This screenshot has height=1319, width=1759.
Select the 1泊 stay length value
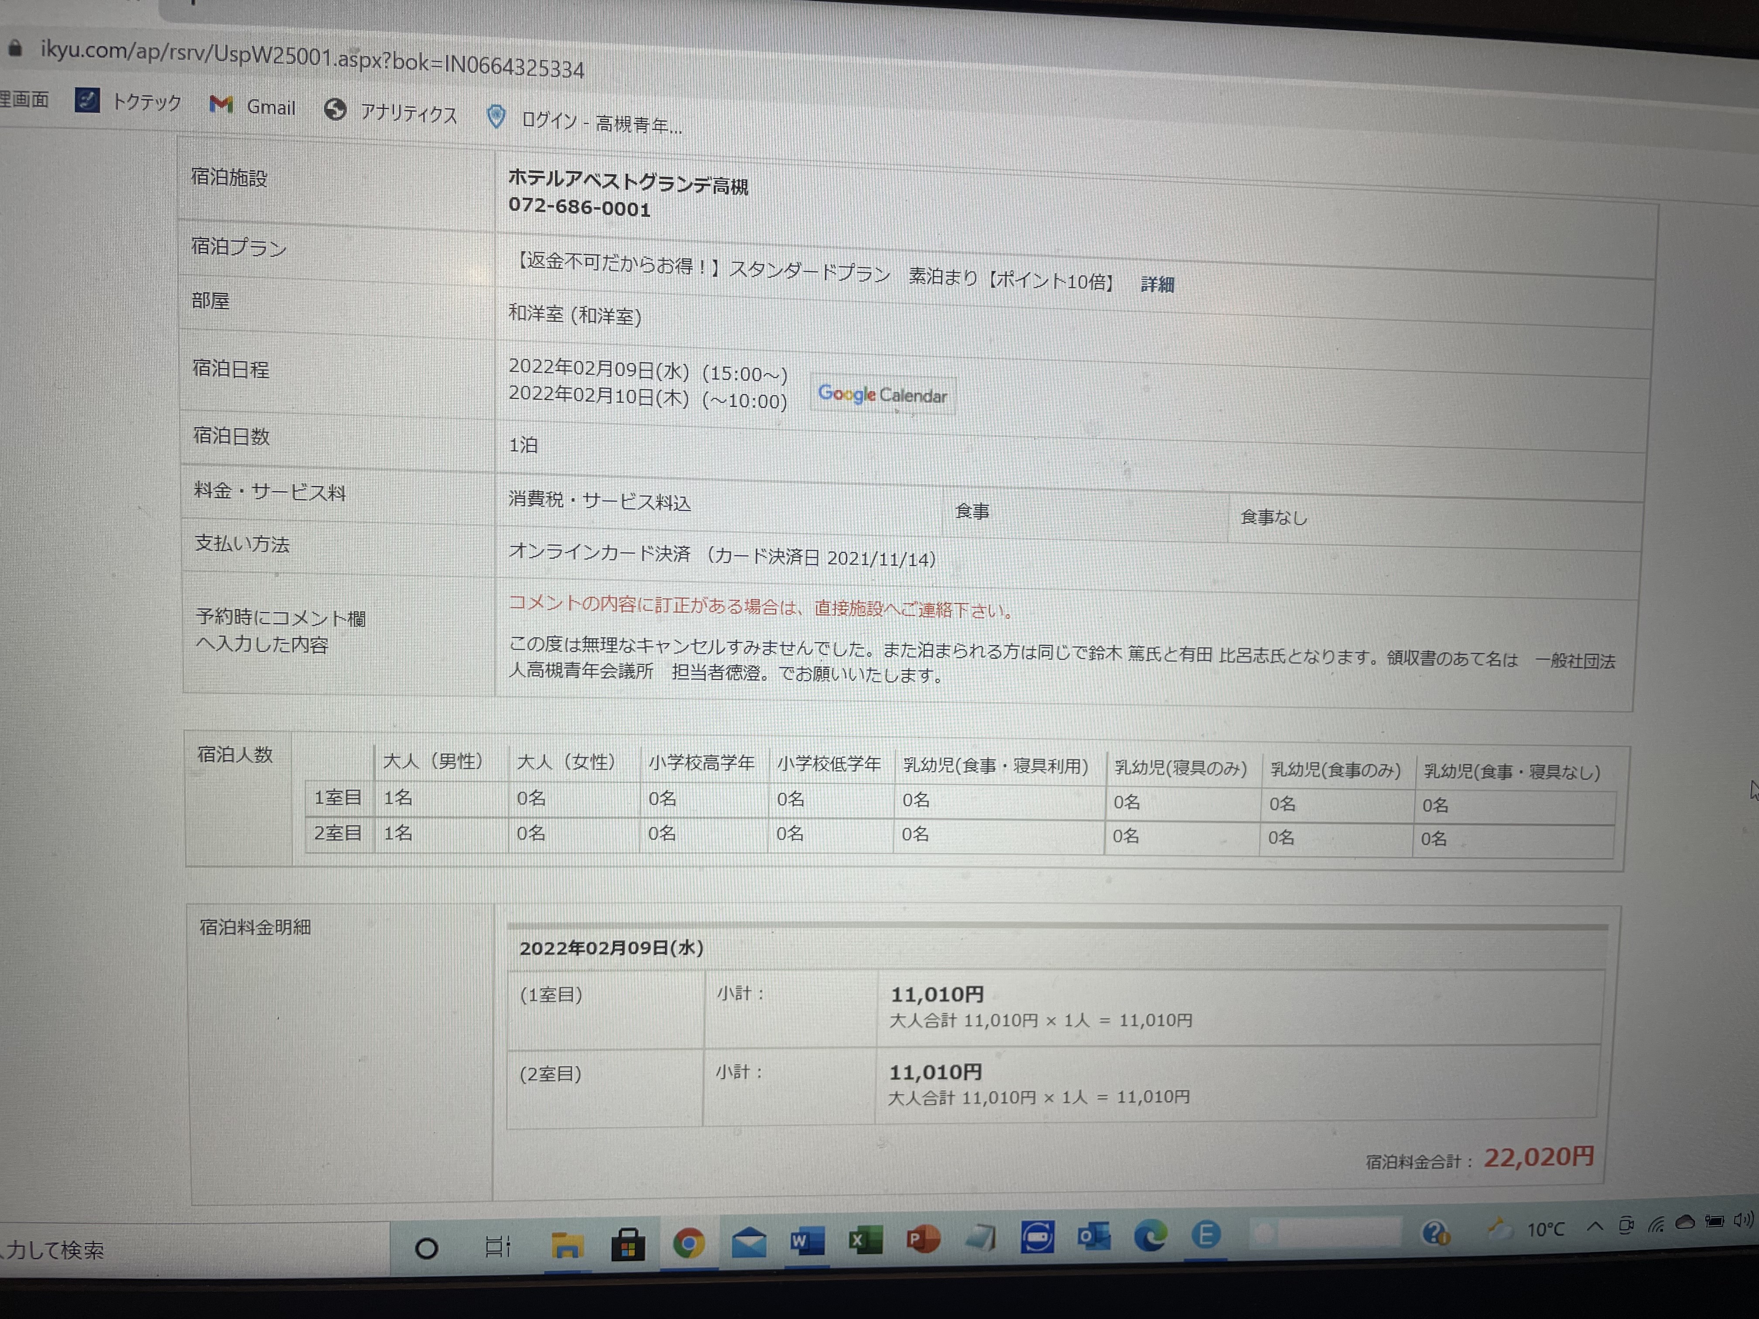[523, 444]
